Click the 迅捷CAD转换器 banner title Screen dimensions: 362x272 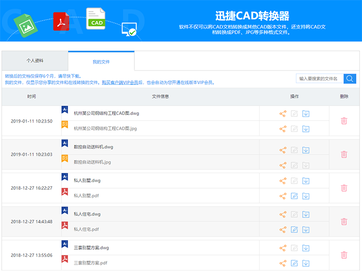[252, 16]
